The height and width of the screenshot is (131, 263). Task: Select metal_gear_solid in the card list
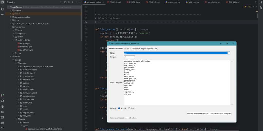pyautogui.click(x=130, y=78)
